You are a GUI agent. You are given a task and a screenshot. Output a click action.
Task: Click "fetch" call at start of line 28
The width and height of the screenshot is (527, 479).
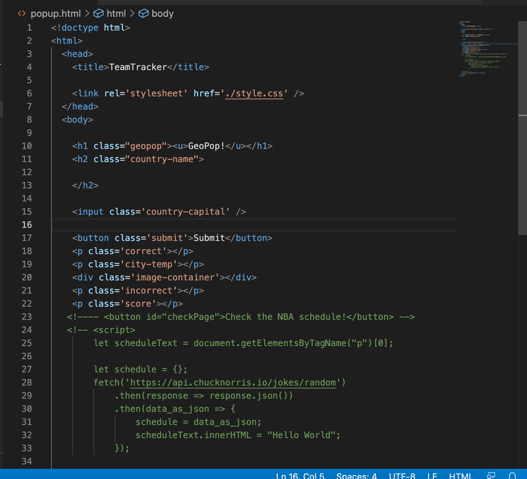tap(107, 383)
